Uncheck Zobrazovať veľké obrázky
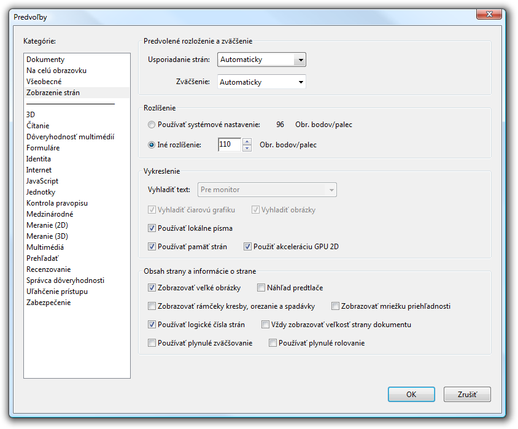Viewport: 518px width, 429px height. (152, 287)
